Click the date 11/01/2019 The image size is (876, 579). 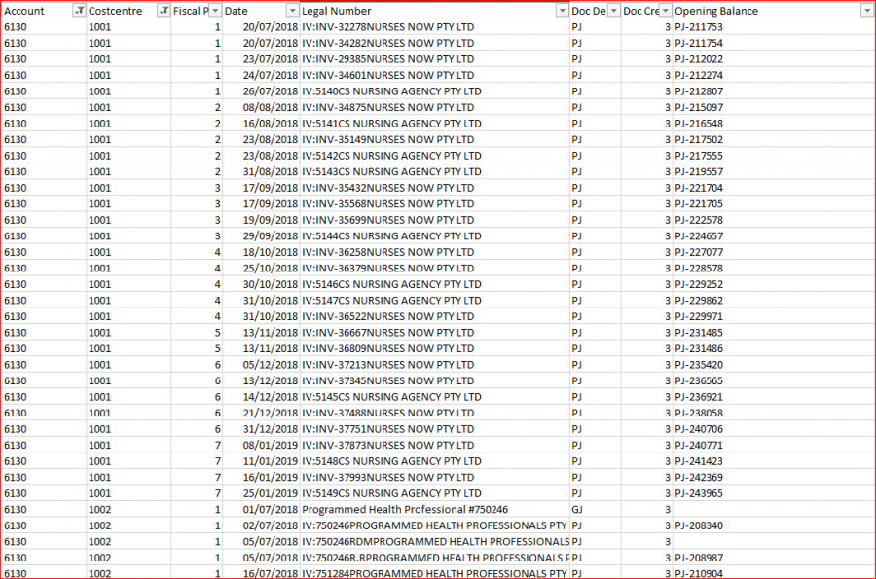pos(261,461)
